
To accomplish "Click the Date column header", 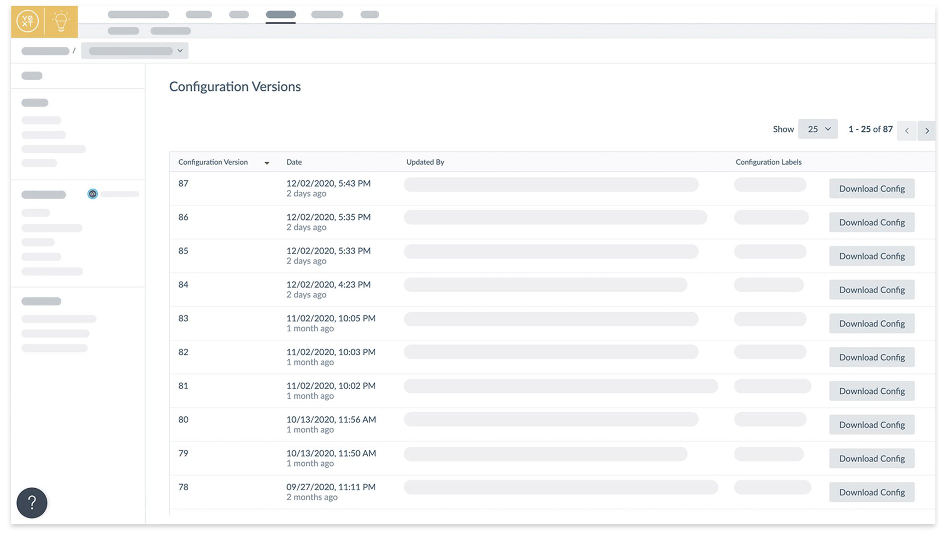I will click(x=294, y=162).
